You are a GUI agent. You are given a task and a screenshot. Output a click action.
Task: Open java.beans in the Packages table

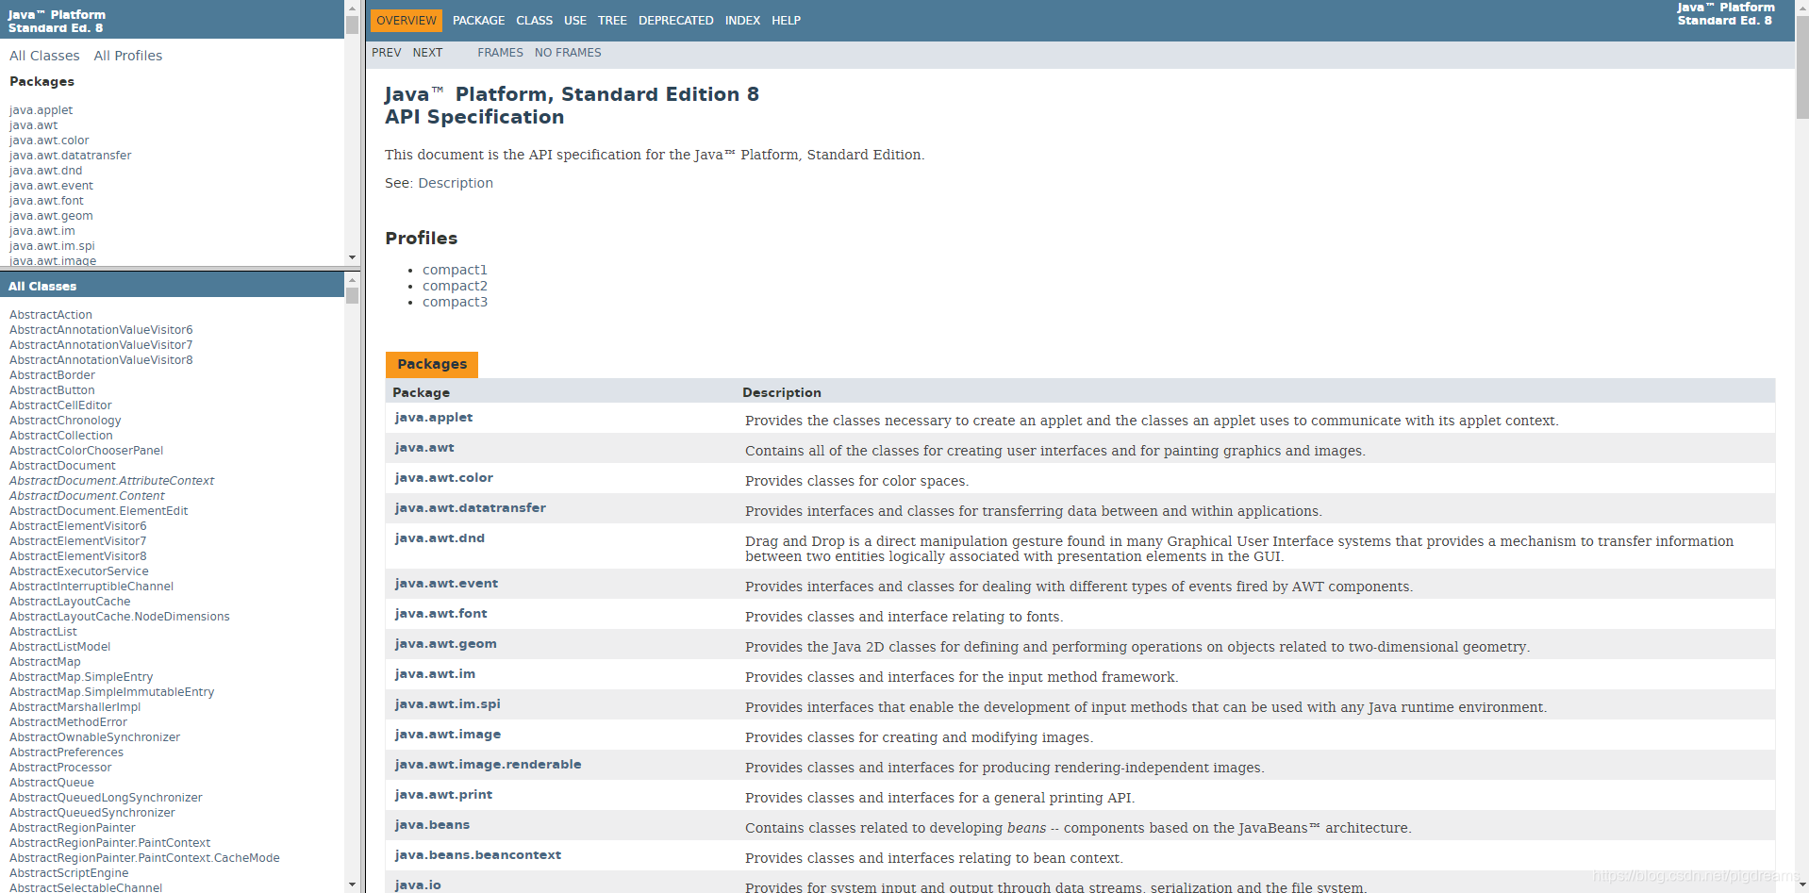pyautogui.click(x=432, y=825)
